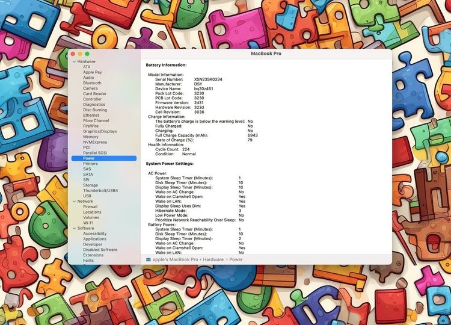Click Network section header label
This screenshot has height=325, width=451.
[85, 202]
